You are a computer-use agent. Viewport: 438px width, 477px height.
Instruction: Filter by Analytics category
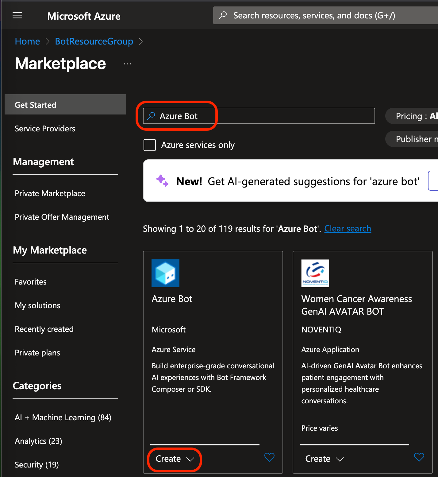(39, 441)
